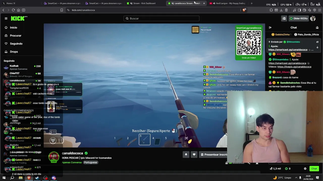Viewport: 323px width, 181px height.
Task: Click Obter KICKs button
Action: (x=299, y=18)
